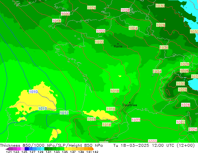Screen dimensions: 198x153
Task: Click the legend value 139
Action: tap(81, 152)
